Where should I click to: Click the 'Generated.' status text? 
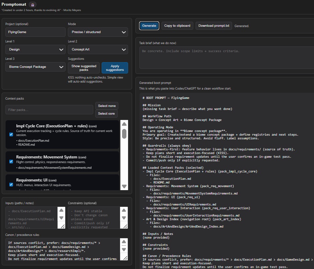click(242, 26)
